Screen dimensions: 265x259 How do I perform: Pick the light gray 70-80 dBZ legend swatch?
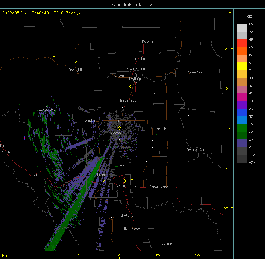pyautogui.click(x=242, y=28)
